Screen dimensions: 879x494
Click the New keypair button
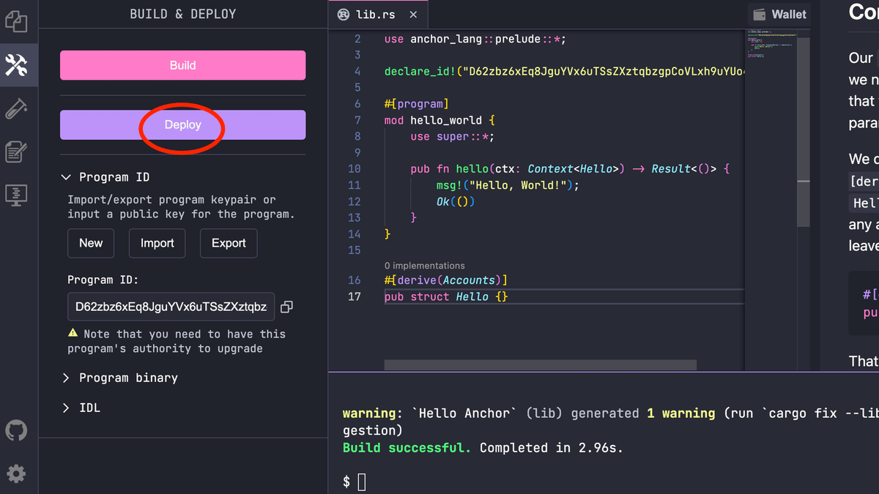pos(91,243)
